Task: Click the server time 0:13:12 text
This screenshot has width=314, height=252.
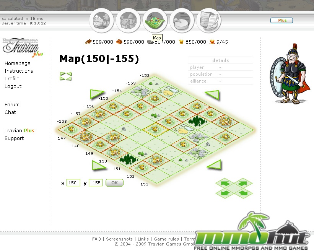Action: click(24, 23)
